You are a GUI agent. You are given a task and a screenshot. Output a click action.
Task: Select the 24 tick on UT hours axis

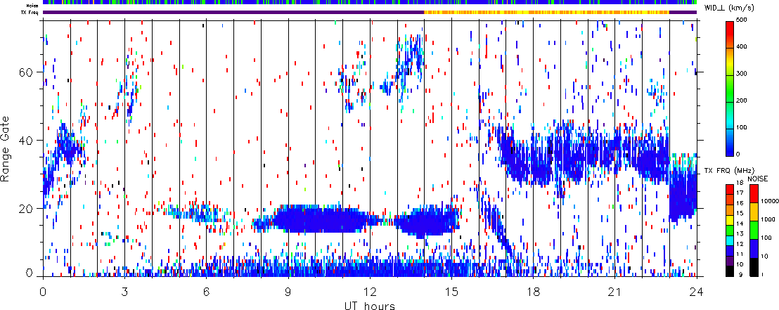[697, 292]
